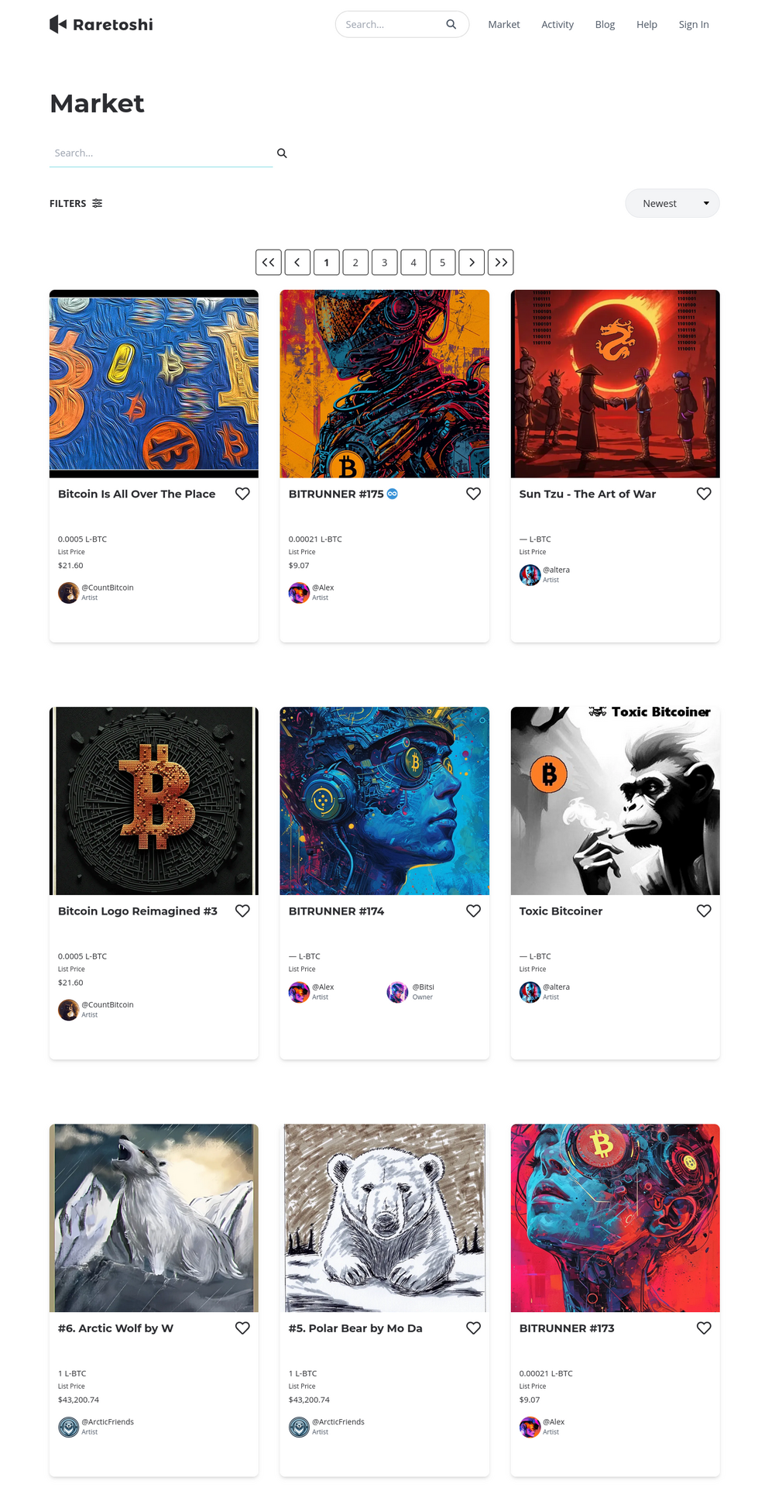This screenshot has height=1488, width=765.
Task: Toggle heart on BITRUNNER #175
Action: tap(473, 494)
